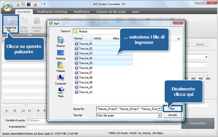Click quick-access add file icon with green plus
The image size is (218, 137).
coord(17,4)
